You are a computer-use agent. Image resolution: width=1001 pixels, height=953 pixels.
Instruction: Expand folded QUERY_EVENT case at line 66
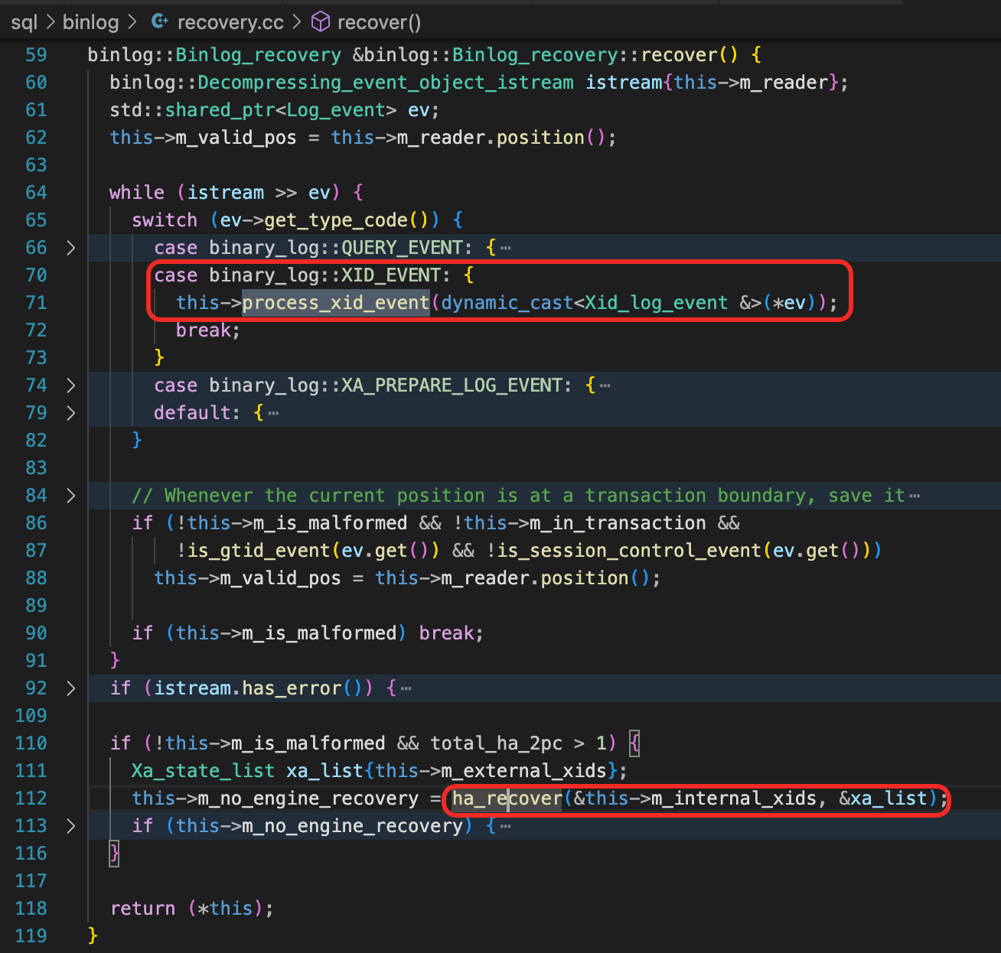[71, 248]
